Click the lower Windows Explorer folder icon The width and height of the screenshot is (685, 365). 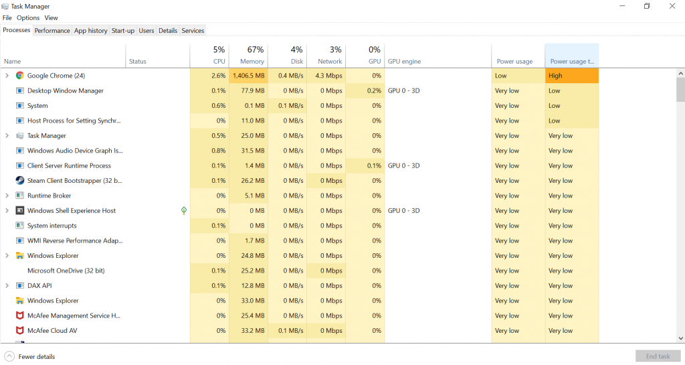[x=19, y=301]
